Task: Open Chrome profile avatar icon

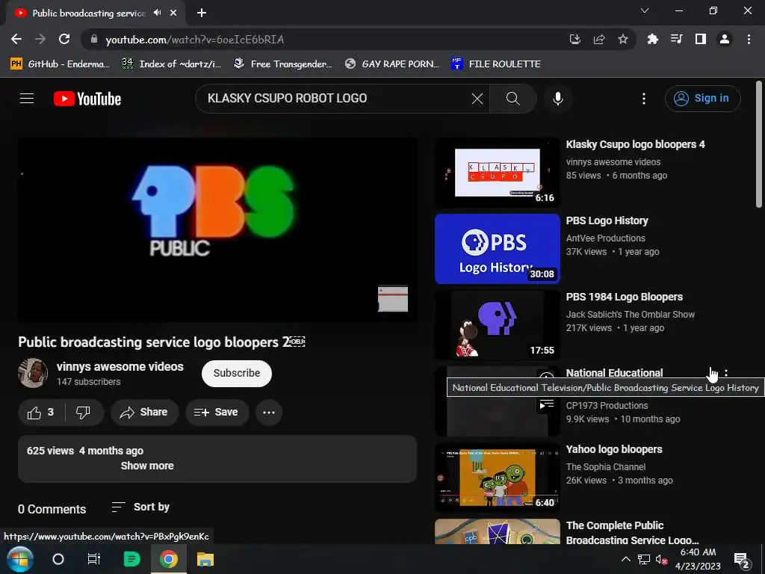Action: click(x=725, y=39)
